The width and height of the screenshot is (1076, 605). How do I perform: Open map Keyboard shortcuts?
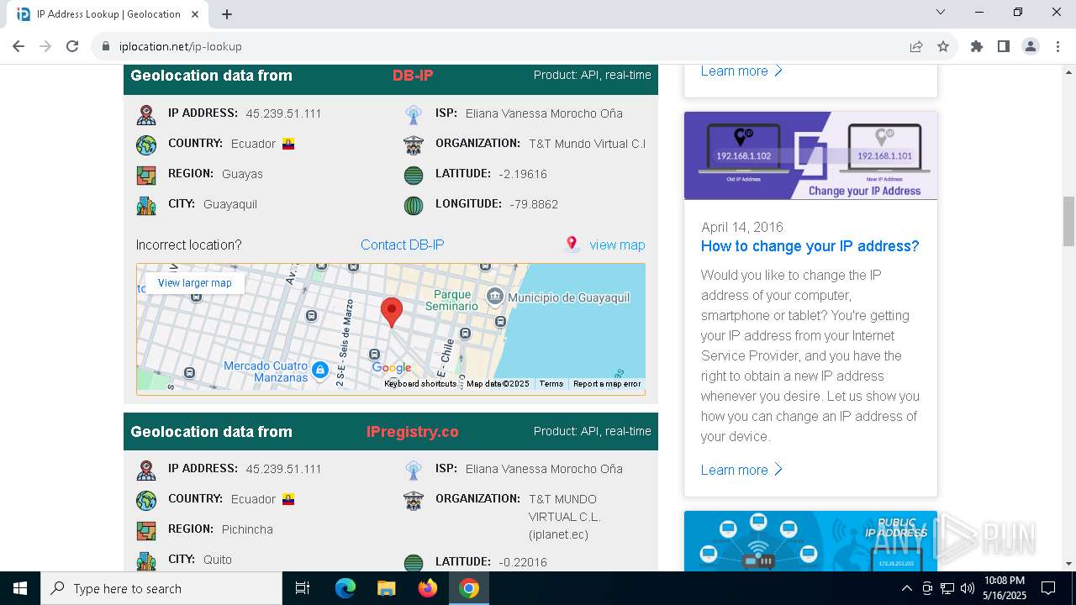click(420, 384)
